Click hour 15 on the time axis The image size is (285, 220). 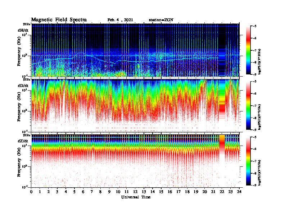pos(161,192)
